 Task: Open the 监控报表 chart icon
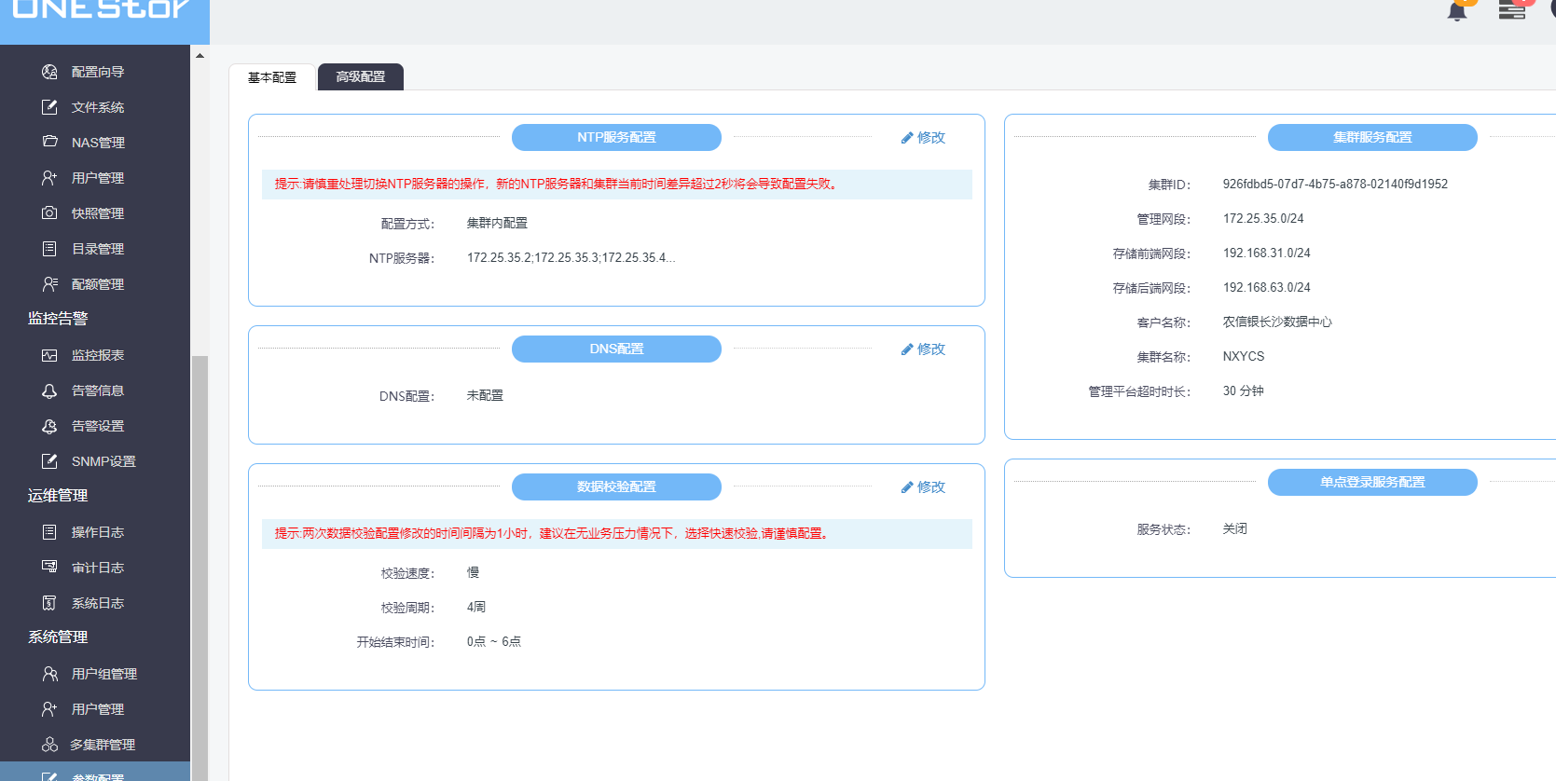[x=49, y=355]
